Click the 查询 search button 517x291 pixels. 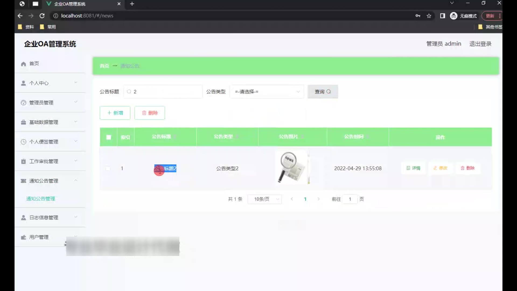[323, 92]
